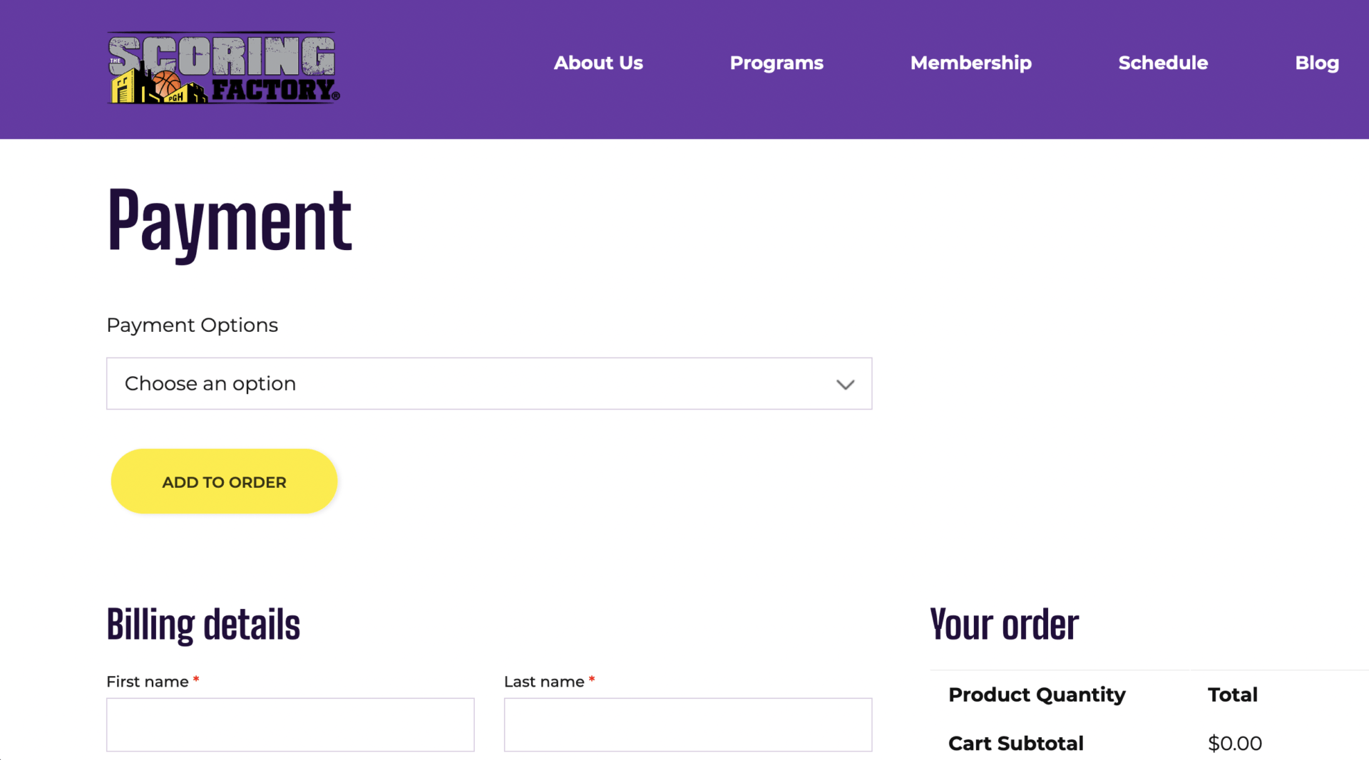Open the Membership page
The width and height of the screenshot is (1369, 760).
(970, 63)
